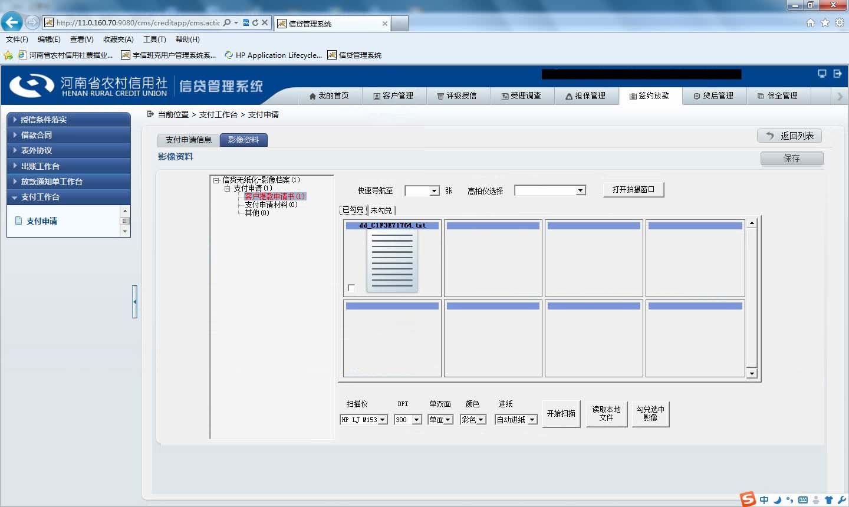Click document icon beside 支付申请 in sidebar
The image size is (849, 507).
[18, 221]
